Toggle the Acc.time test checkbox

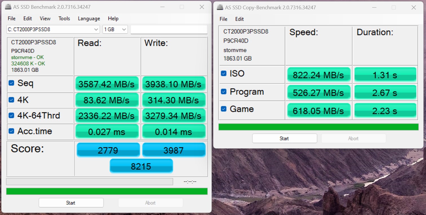point(11,131)
